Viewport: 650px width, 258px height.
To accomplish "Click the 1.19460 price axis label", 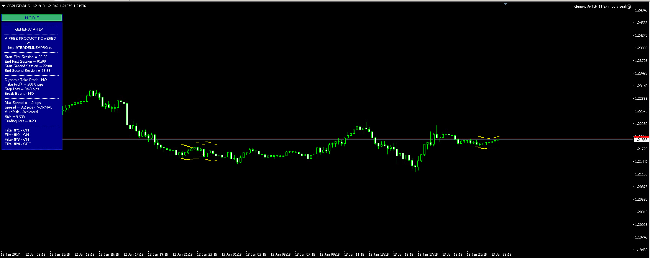I will point(641,250).
